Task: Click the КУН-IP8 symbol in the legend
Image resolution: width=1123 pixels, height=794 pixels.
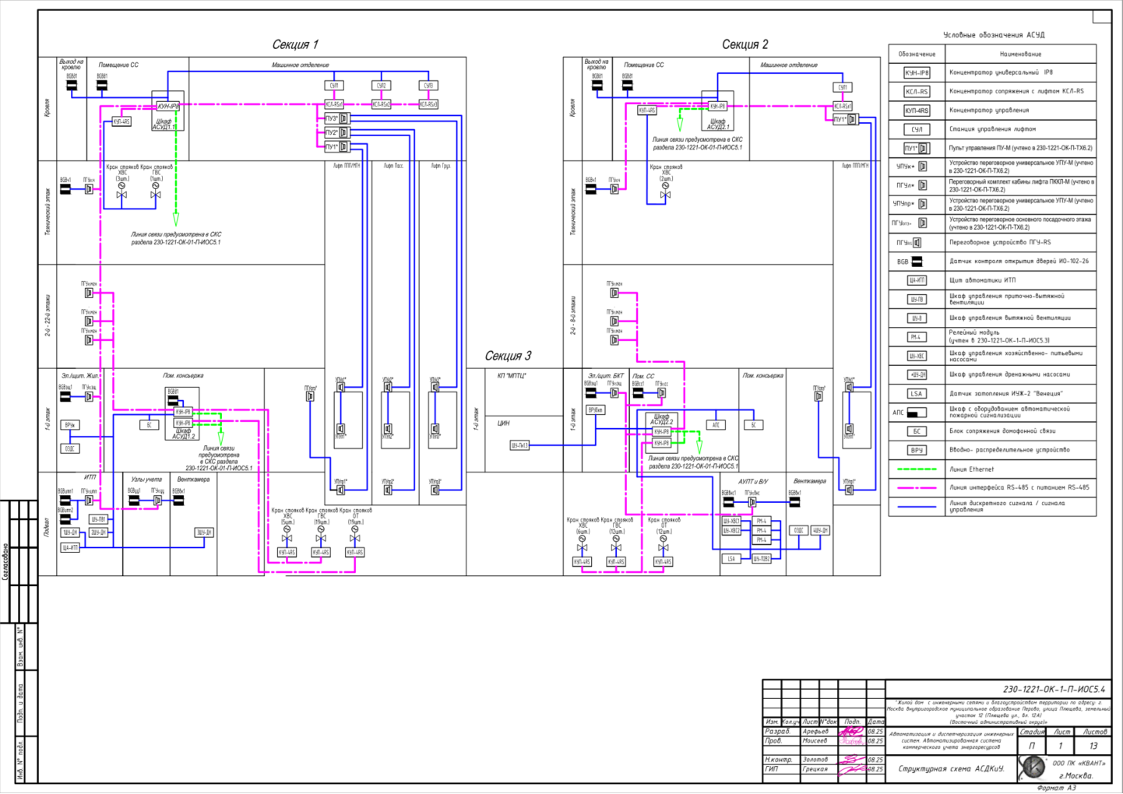Action: [917, 72]
